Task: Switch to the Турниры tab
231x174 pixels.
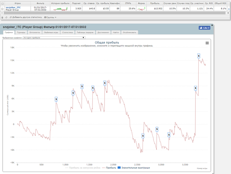Action: tap(21, 33)
